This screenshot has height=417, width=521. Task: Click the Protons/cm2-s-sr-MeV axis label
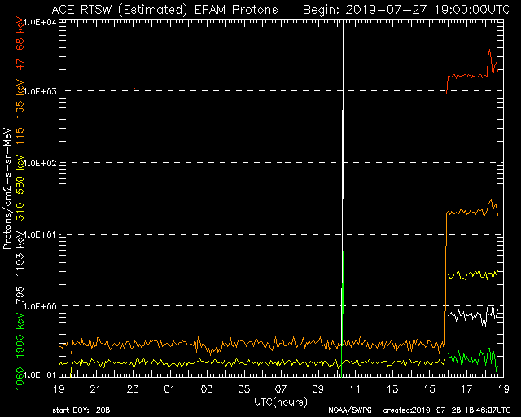coord(8,189)
